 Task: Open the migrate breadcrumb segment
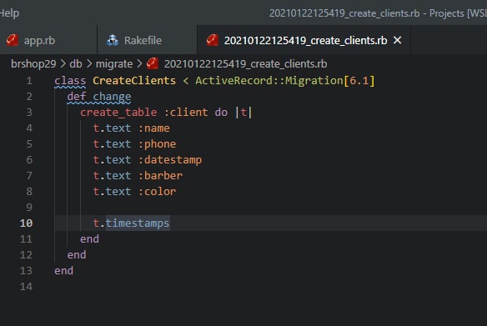[x=114, y=64]
